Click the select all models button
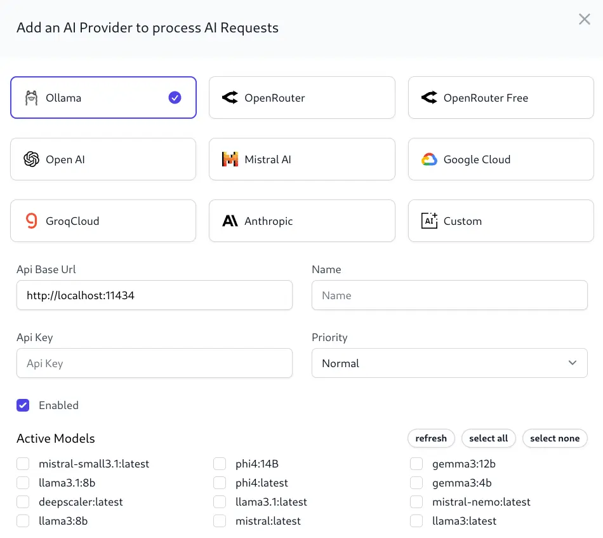 tap(488, 438)
